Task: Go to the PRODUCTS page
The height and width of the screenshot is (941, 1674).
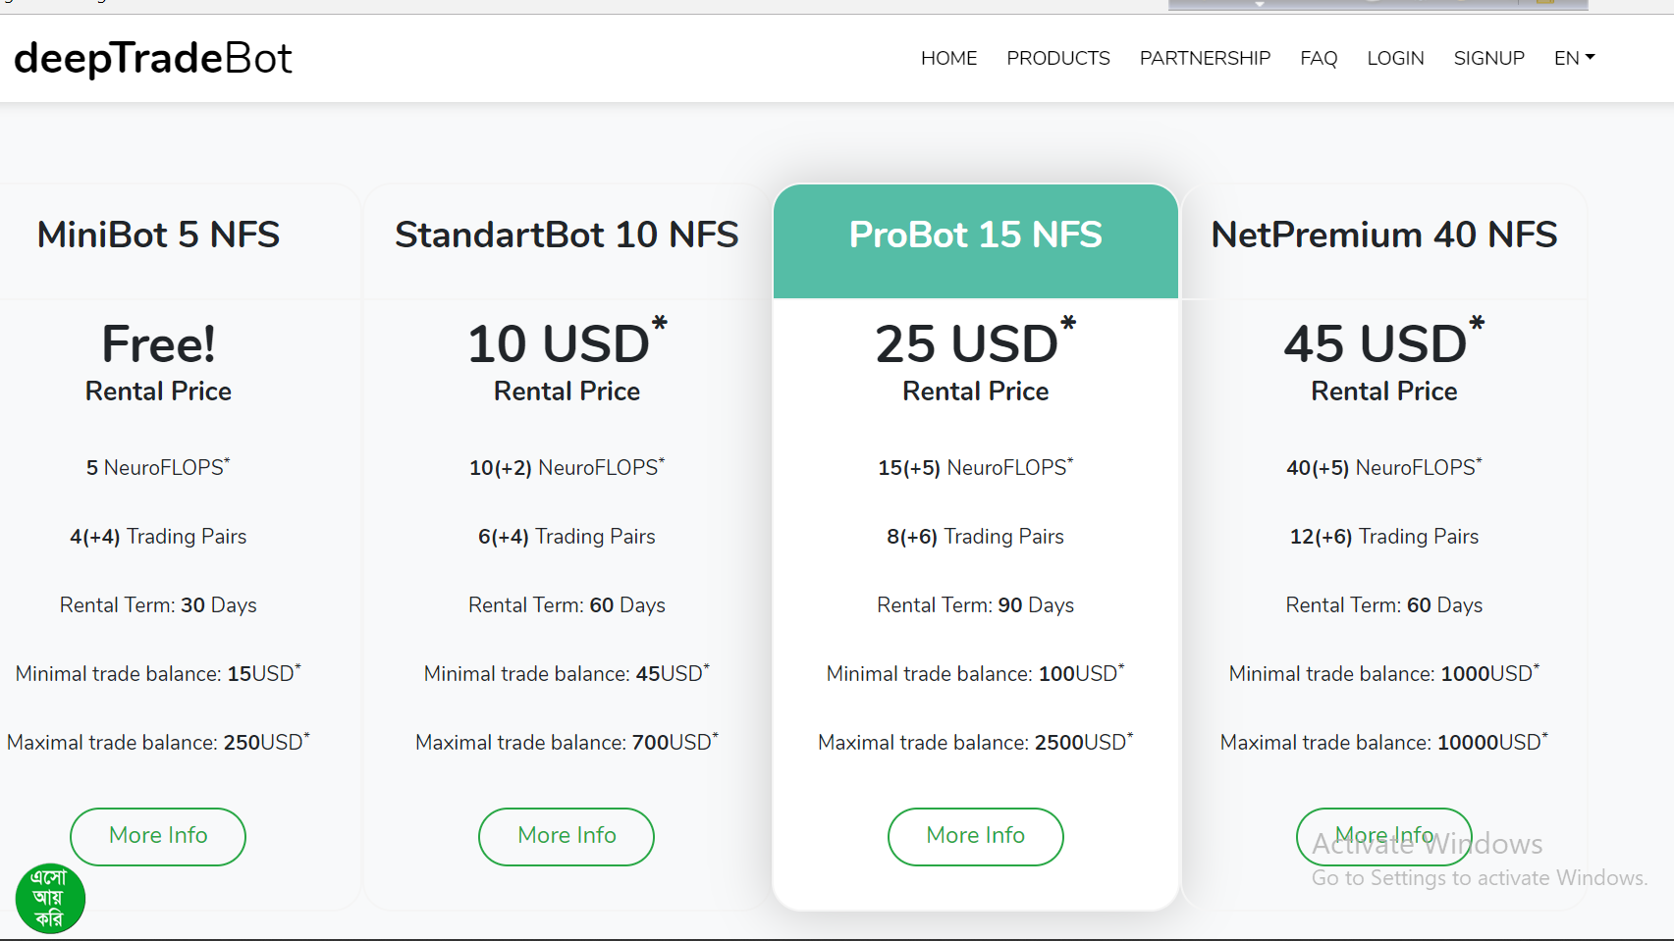Action: tap(1057, 58)
